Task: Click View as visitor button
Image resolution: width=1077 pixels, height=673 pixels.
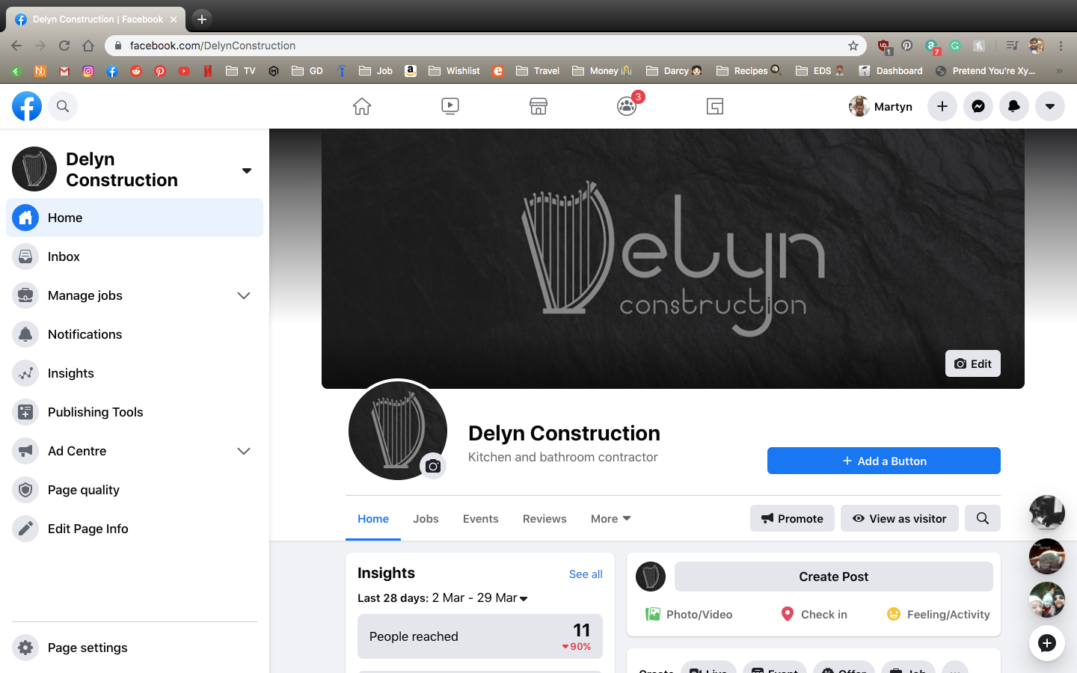Action: tap(900, 518)
